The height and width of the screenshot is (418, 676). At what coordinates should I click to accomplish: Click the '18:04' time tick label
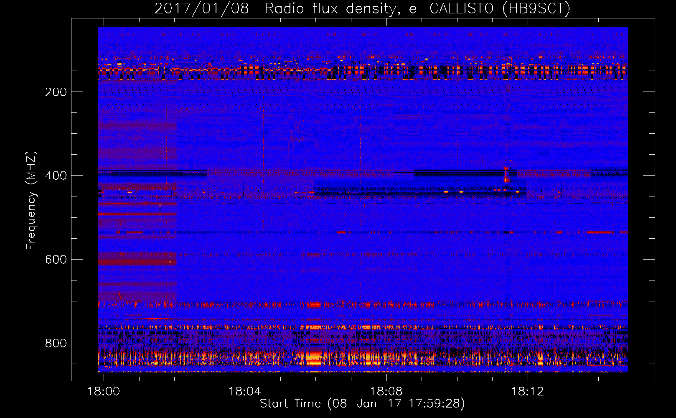click(x=245, y=391)
